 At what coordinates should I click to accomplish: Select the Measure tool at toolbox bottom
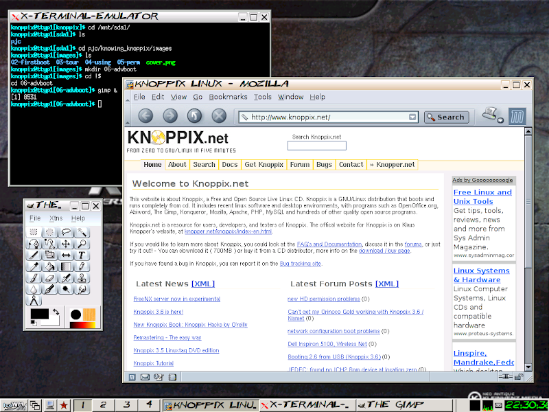[35, 300]
